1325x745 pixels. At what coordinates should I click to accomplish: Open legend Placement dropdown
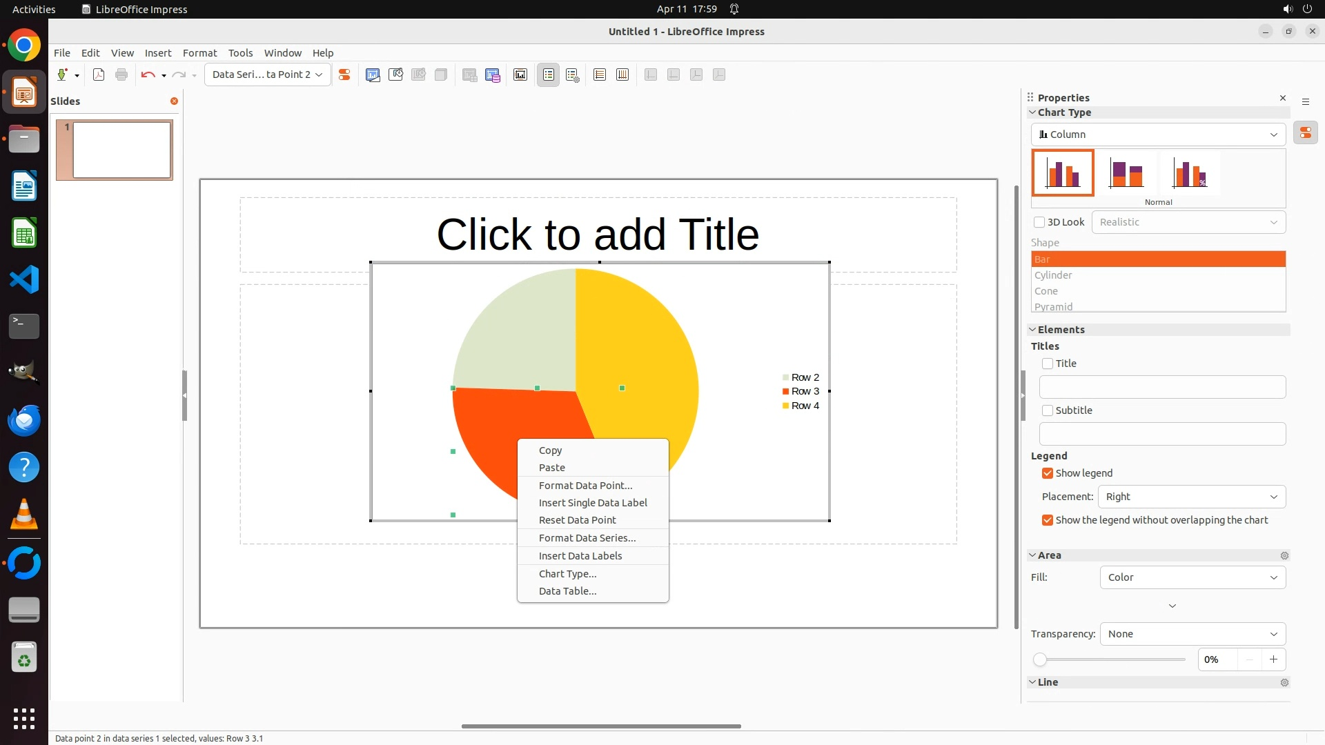tap(1192, 497)
